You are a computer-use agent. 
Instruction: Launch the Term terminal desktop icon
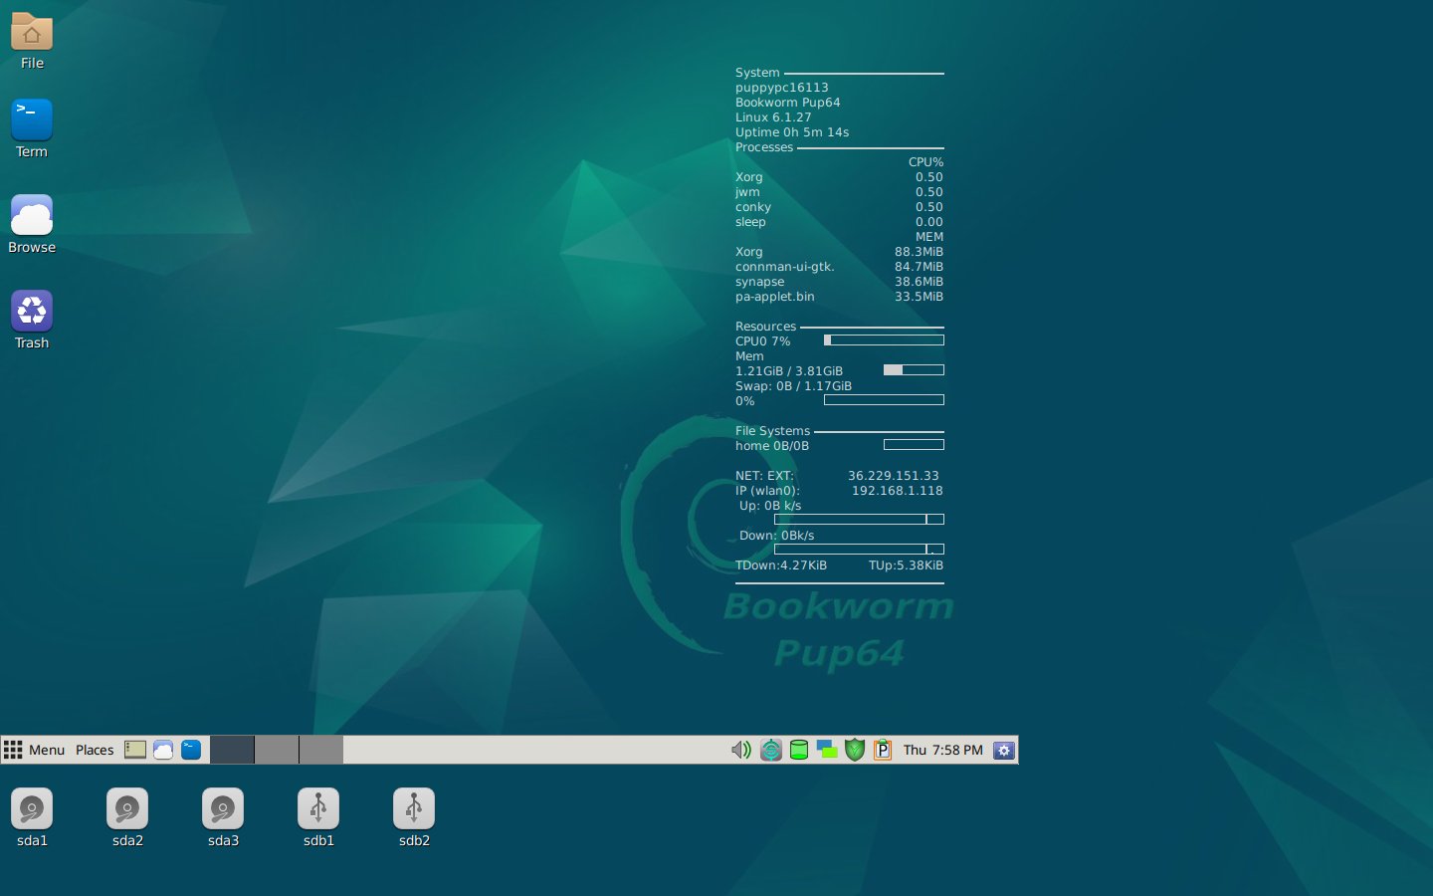[x=32, y=119]
